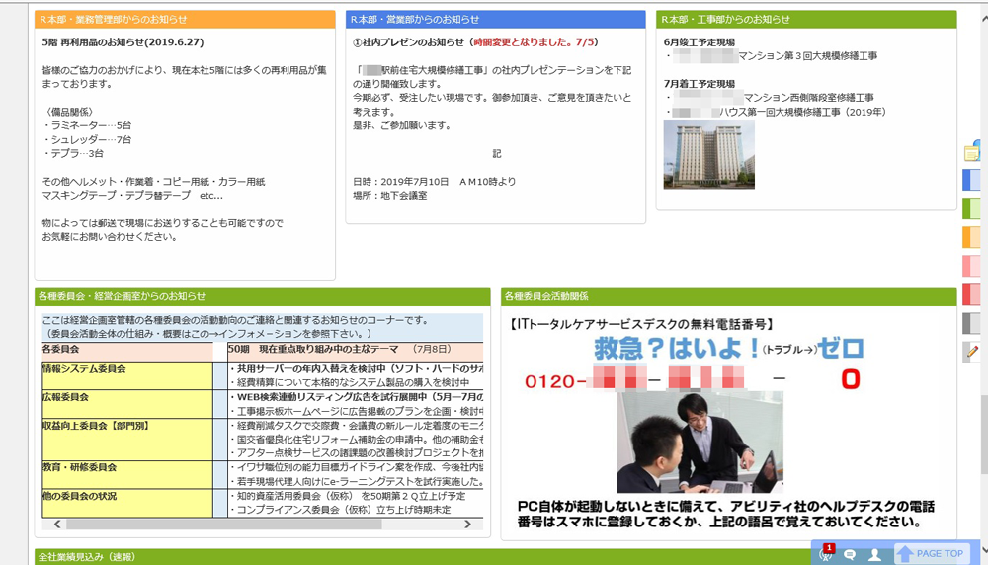Open the building photo thumbnail
Screen dimensions: 988x565
708,154
